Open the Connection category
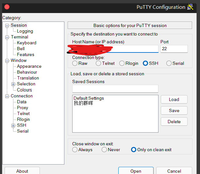 pyautogui.click(x=22, y=96)
